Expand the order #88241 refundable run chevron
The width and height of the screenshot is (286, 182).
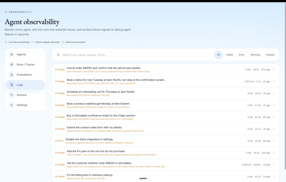274,165
